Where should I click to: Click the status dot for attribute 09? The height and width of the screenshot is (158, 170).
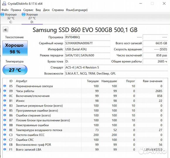tap(5, 91)
